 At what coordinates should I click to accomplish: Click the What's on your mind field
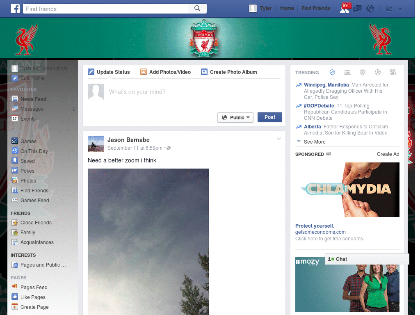coord(164,91)
